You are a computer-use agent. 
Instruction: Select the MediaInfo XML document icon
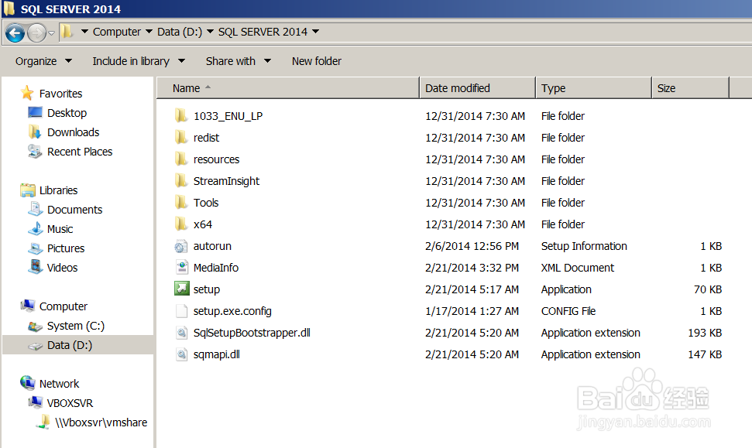pos(181,268)
